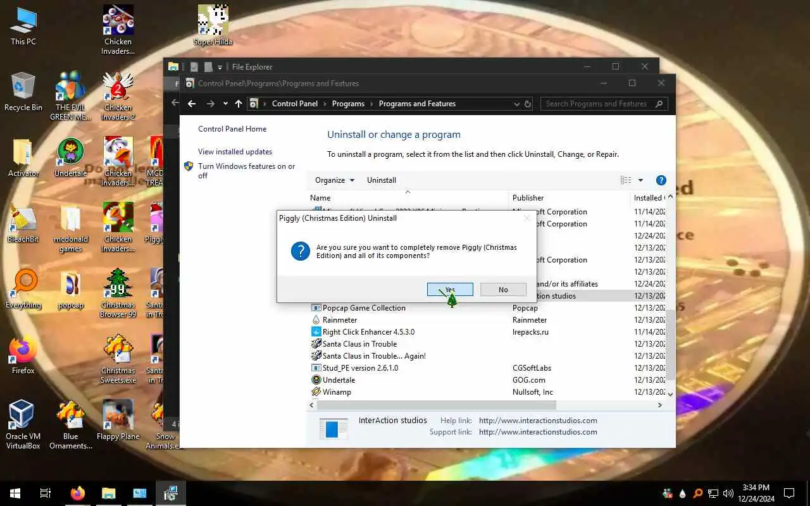Click the Back arrow in Control Panel
810x506 pixels.
coord(192,104)
